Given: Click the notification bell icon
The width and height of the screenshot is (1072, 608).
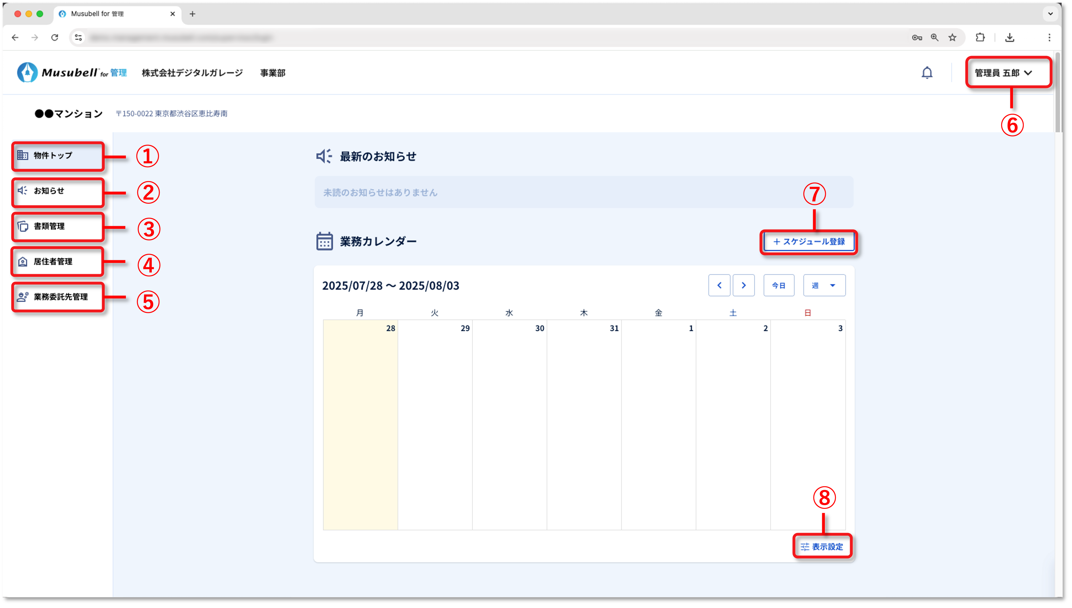Looking at the screenshot, I should coord(927,73).
